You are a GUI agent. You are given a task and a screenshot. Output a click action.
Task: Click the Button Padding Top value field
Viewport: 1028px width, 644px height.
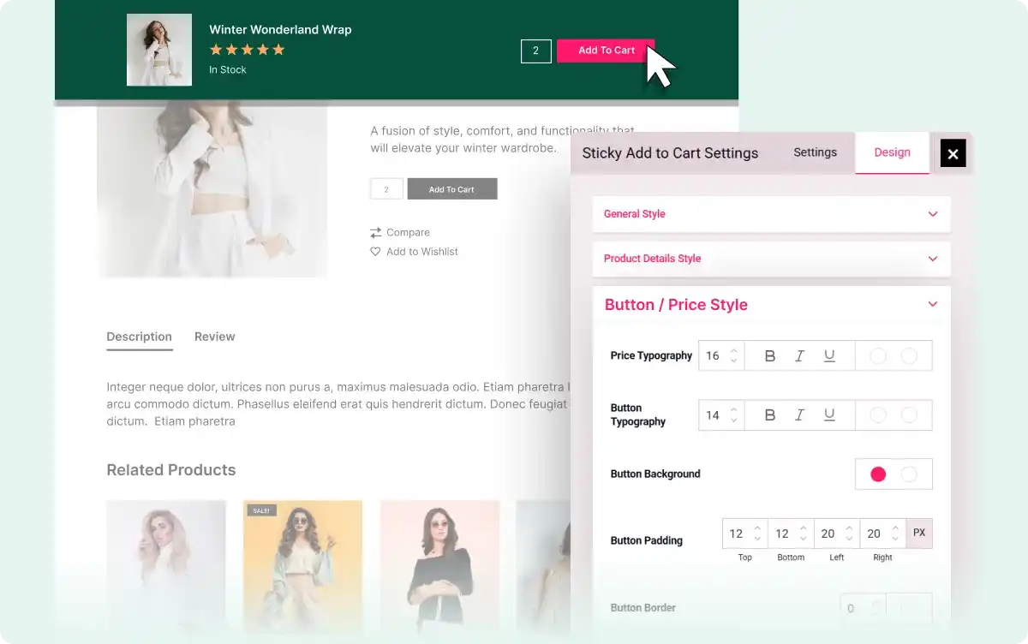[737, 534]
